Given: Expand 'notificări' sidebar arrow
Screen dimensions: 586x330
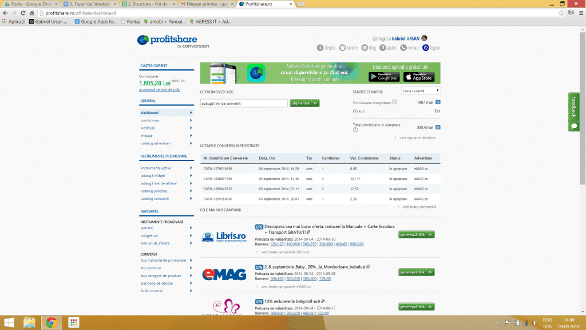Looking at the screenshot, I should [x=191, y=128].
